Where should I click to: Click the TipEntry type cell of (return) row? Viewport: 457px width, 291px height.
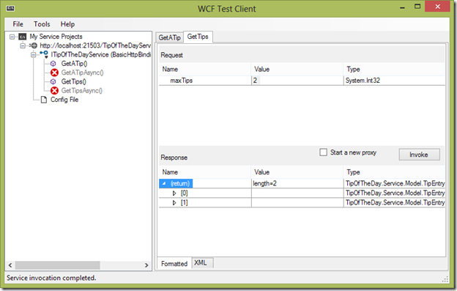[395, 183]
